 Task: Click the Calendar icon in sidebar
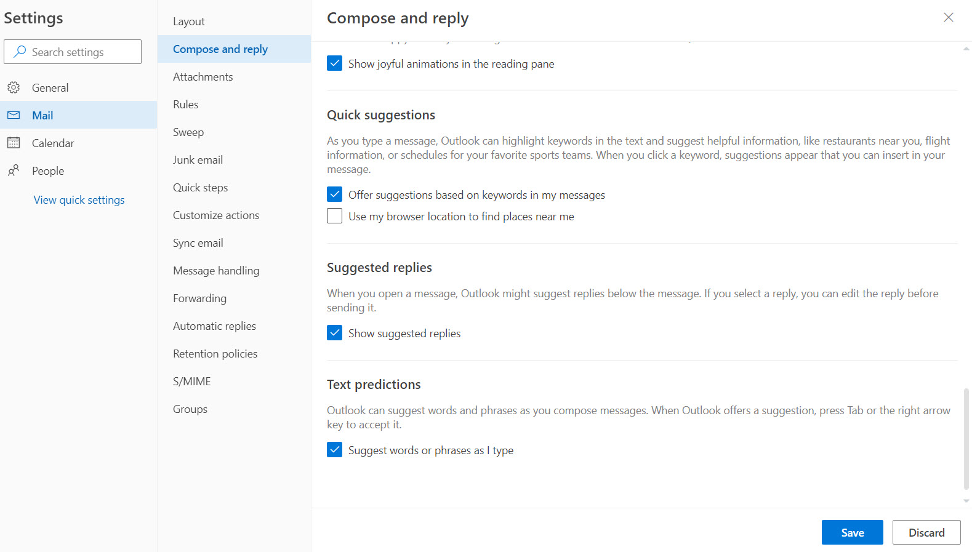coord(14,143)
